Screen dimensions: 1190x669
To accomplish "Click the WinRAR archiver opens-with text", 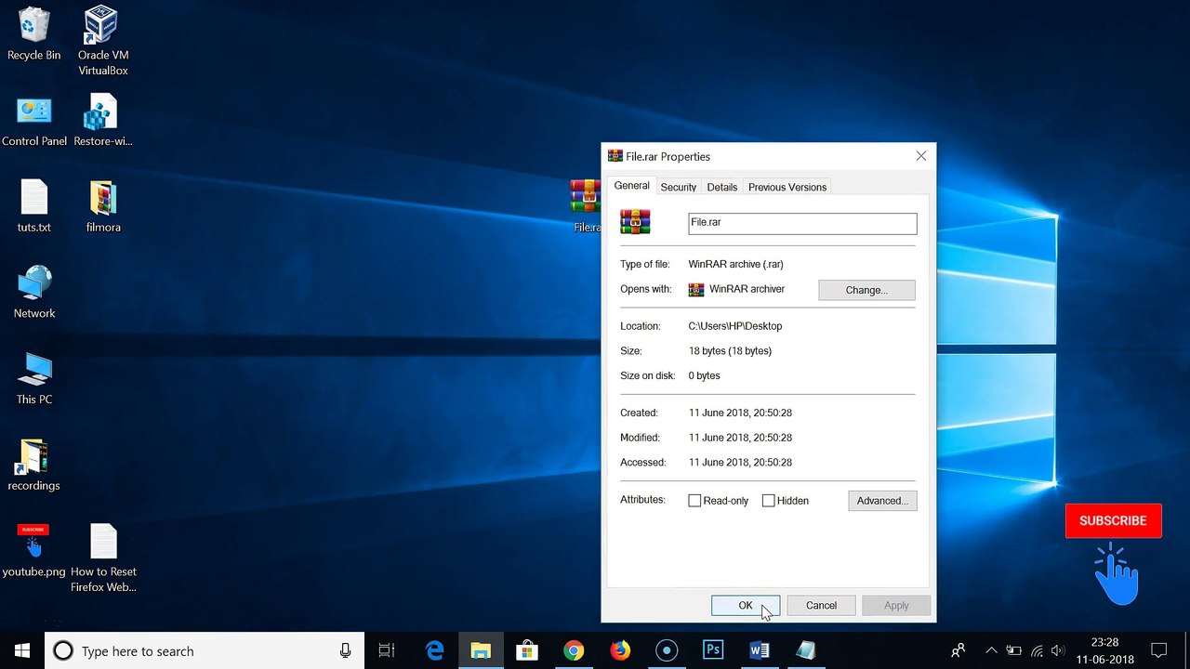I will point(747,289).
